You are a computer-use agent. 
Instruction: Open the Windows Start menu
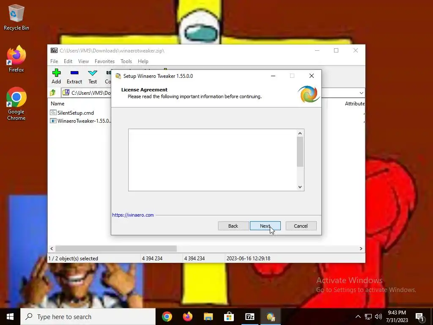tap(10, 317)
